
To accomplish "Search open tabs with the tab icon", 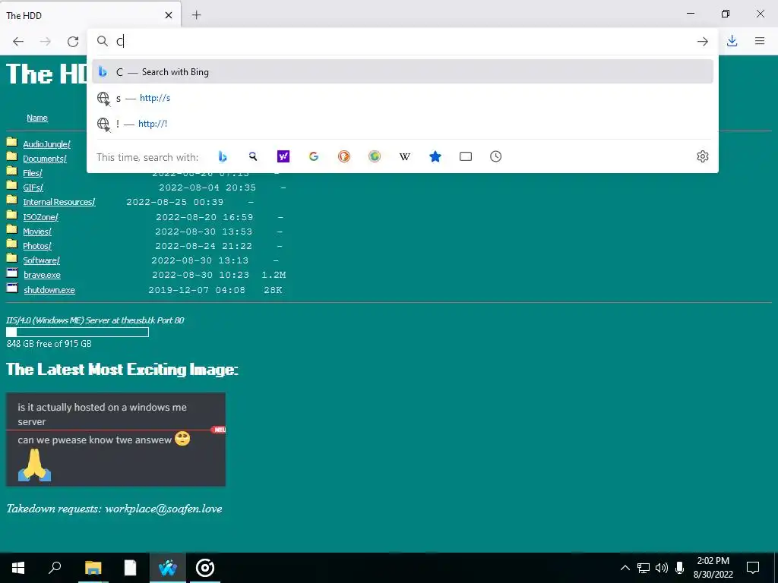I will (x=466, y=156).
